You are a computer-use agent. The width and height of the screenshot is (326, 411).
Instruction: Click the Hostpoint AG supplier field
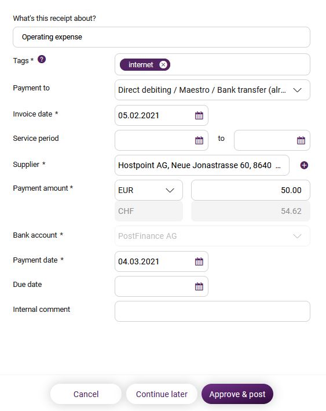202,165
